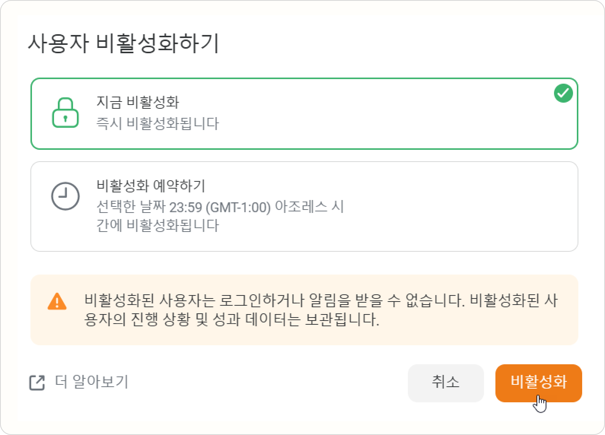Click the 23:59 (GMT-1:00) 아조레스 description text

[x=220, y=207]
